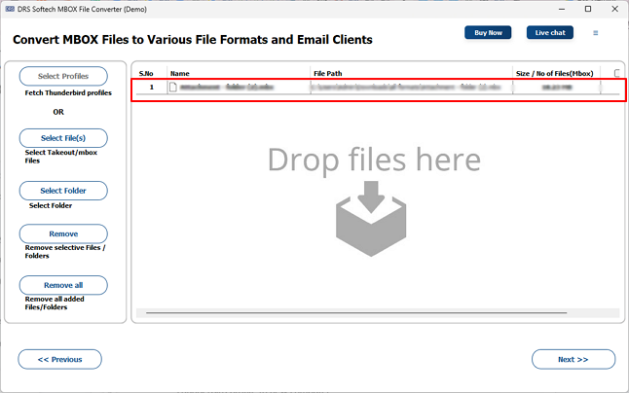This screenshot has height=393, width=629.
Task: Open the hamburger menu icon
Action: [x=595, y=33]
